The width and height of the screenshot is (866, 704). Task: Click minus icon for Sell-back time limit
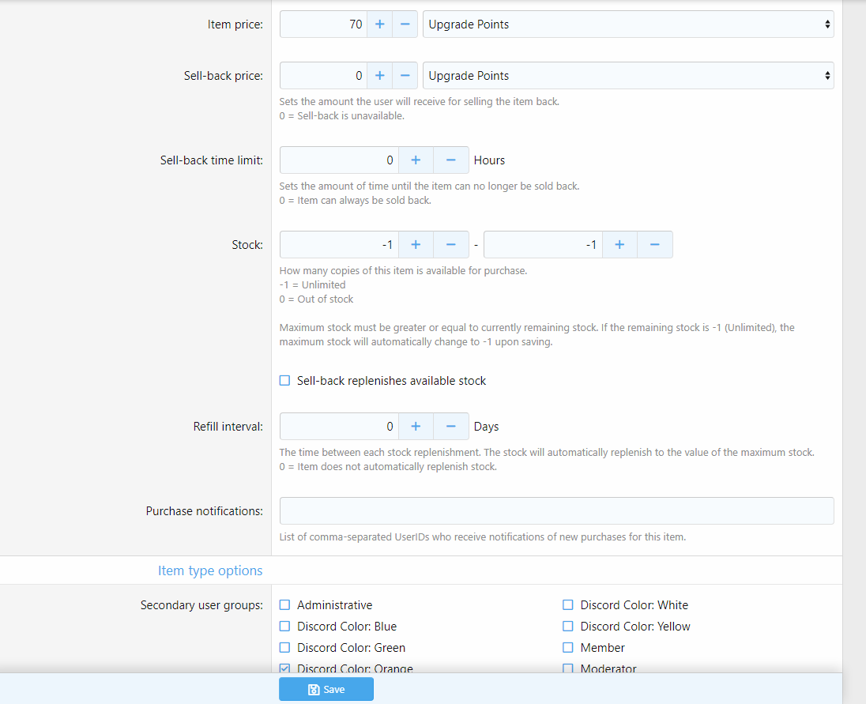click(x=450, y=160)
